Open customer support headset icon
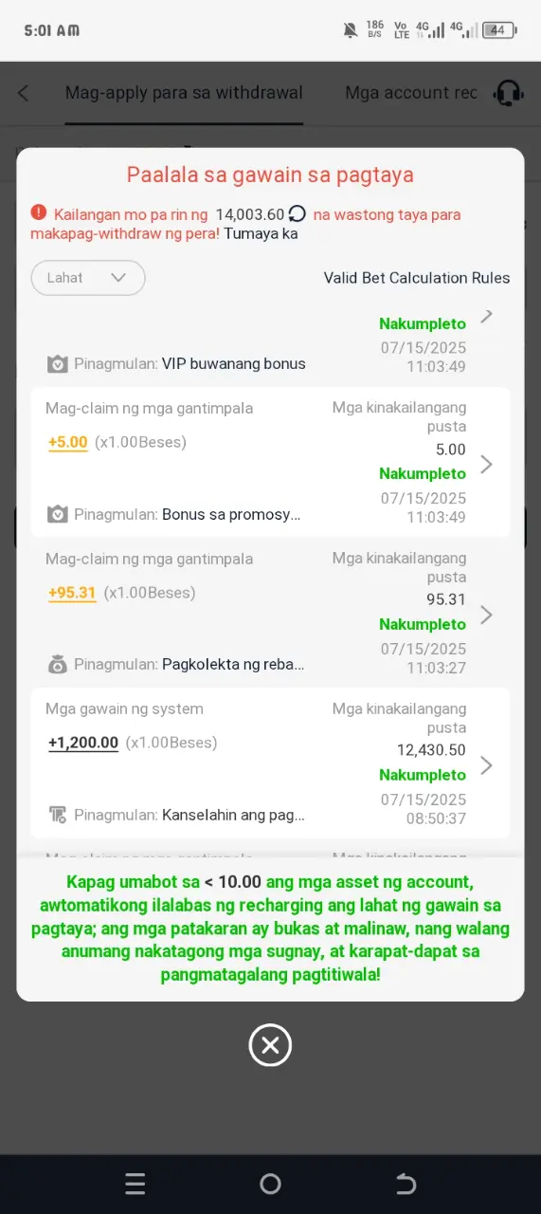Viewport: 541px width, 1214px height. (509, 93)
